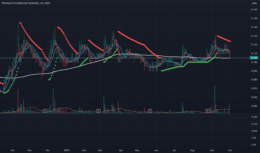Screen dimensions: 260x153
Task: Click the 0.140 price axis label
Action: pyautogui.click(x=254, y=27)
